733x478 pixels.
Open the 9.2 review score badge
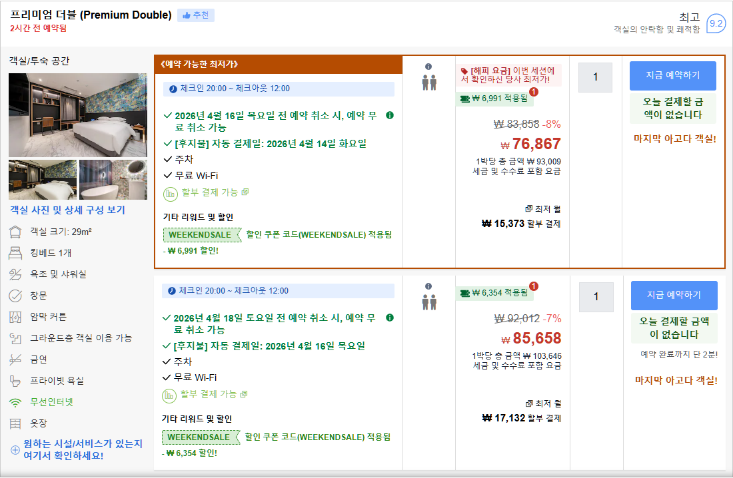point(716,23)
